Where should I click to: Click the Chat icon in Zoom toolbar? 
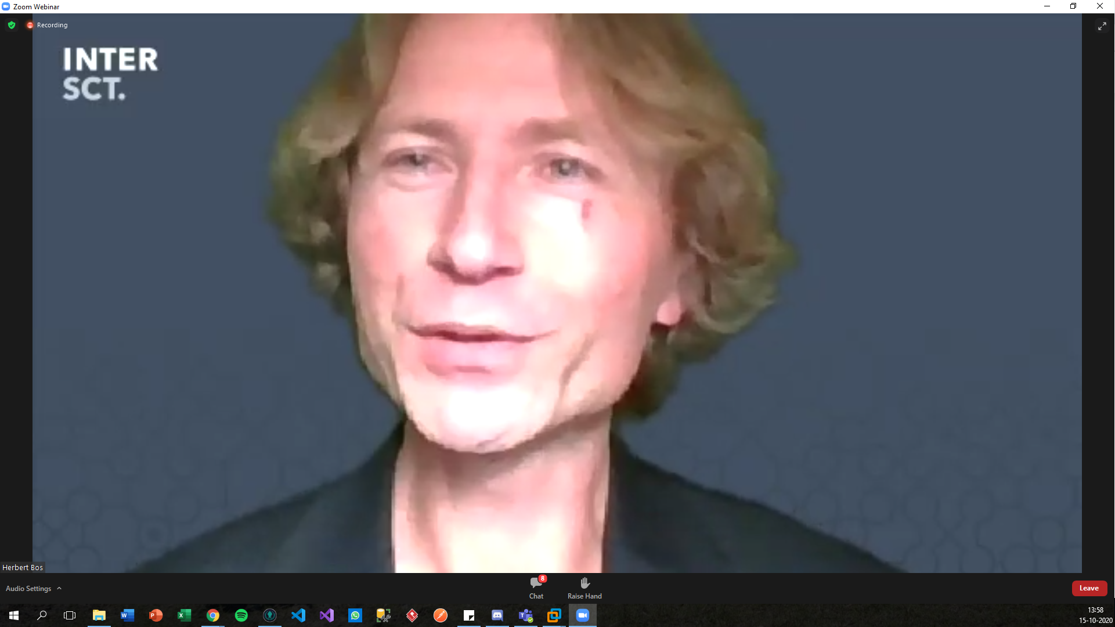tap(536, 588)
